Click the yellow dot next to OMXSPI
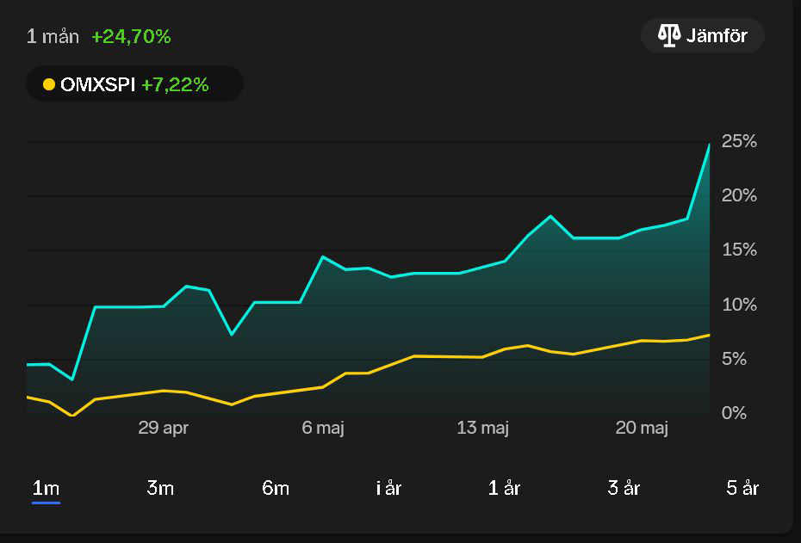Viewport: 801px width, 543px height. pos(49,84)
